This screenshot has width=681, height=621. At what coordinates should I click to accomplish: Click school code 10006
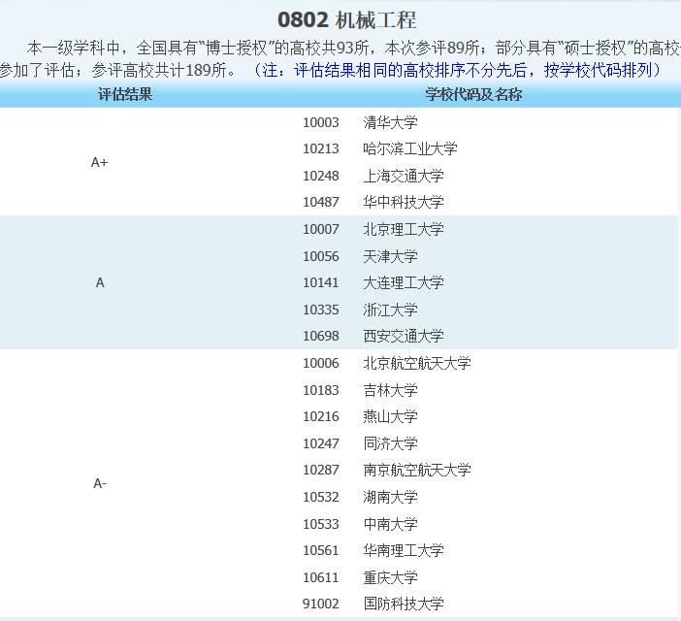[320, 363]
